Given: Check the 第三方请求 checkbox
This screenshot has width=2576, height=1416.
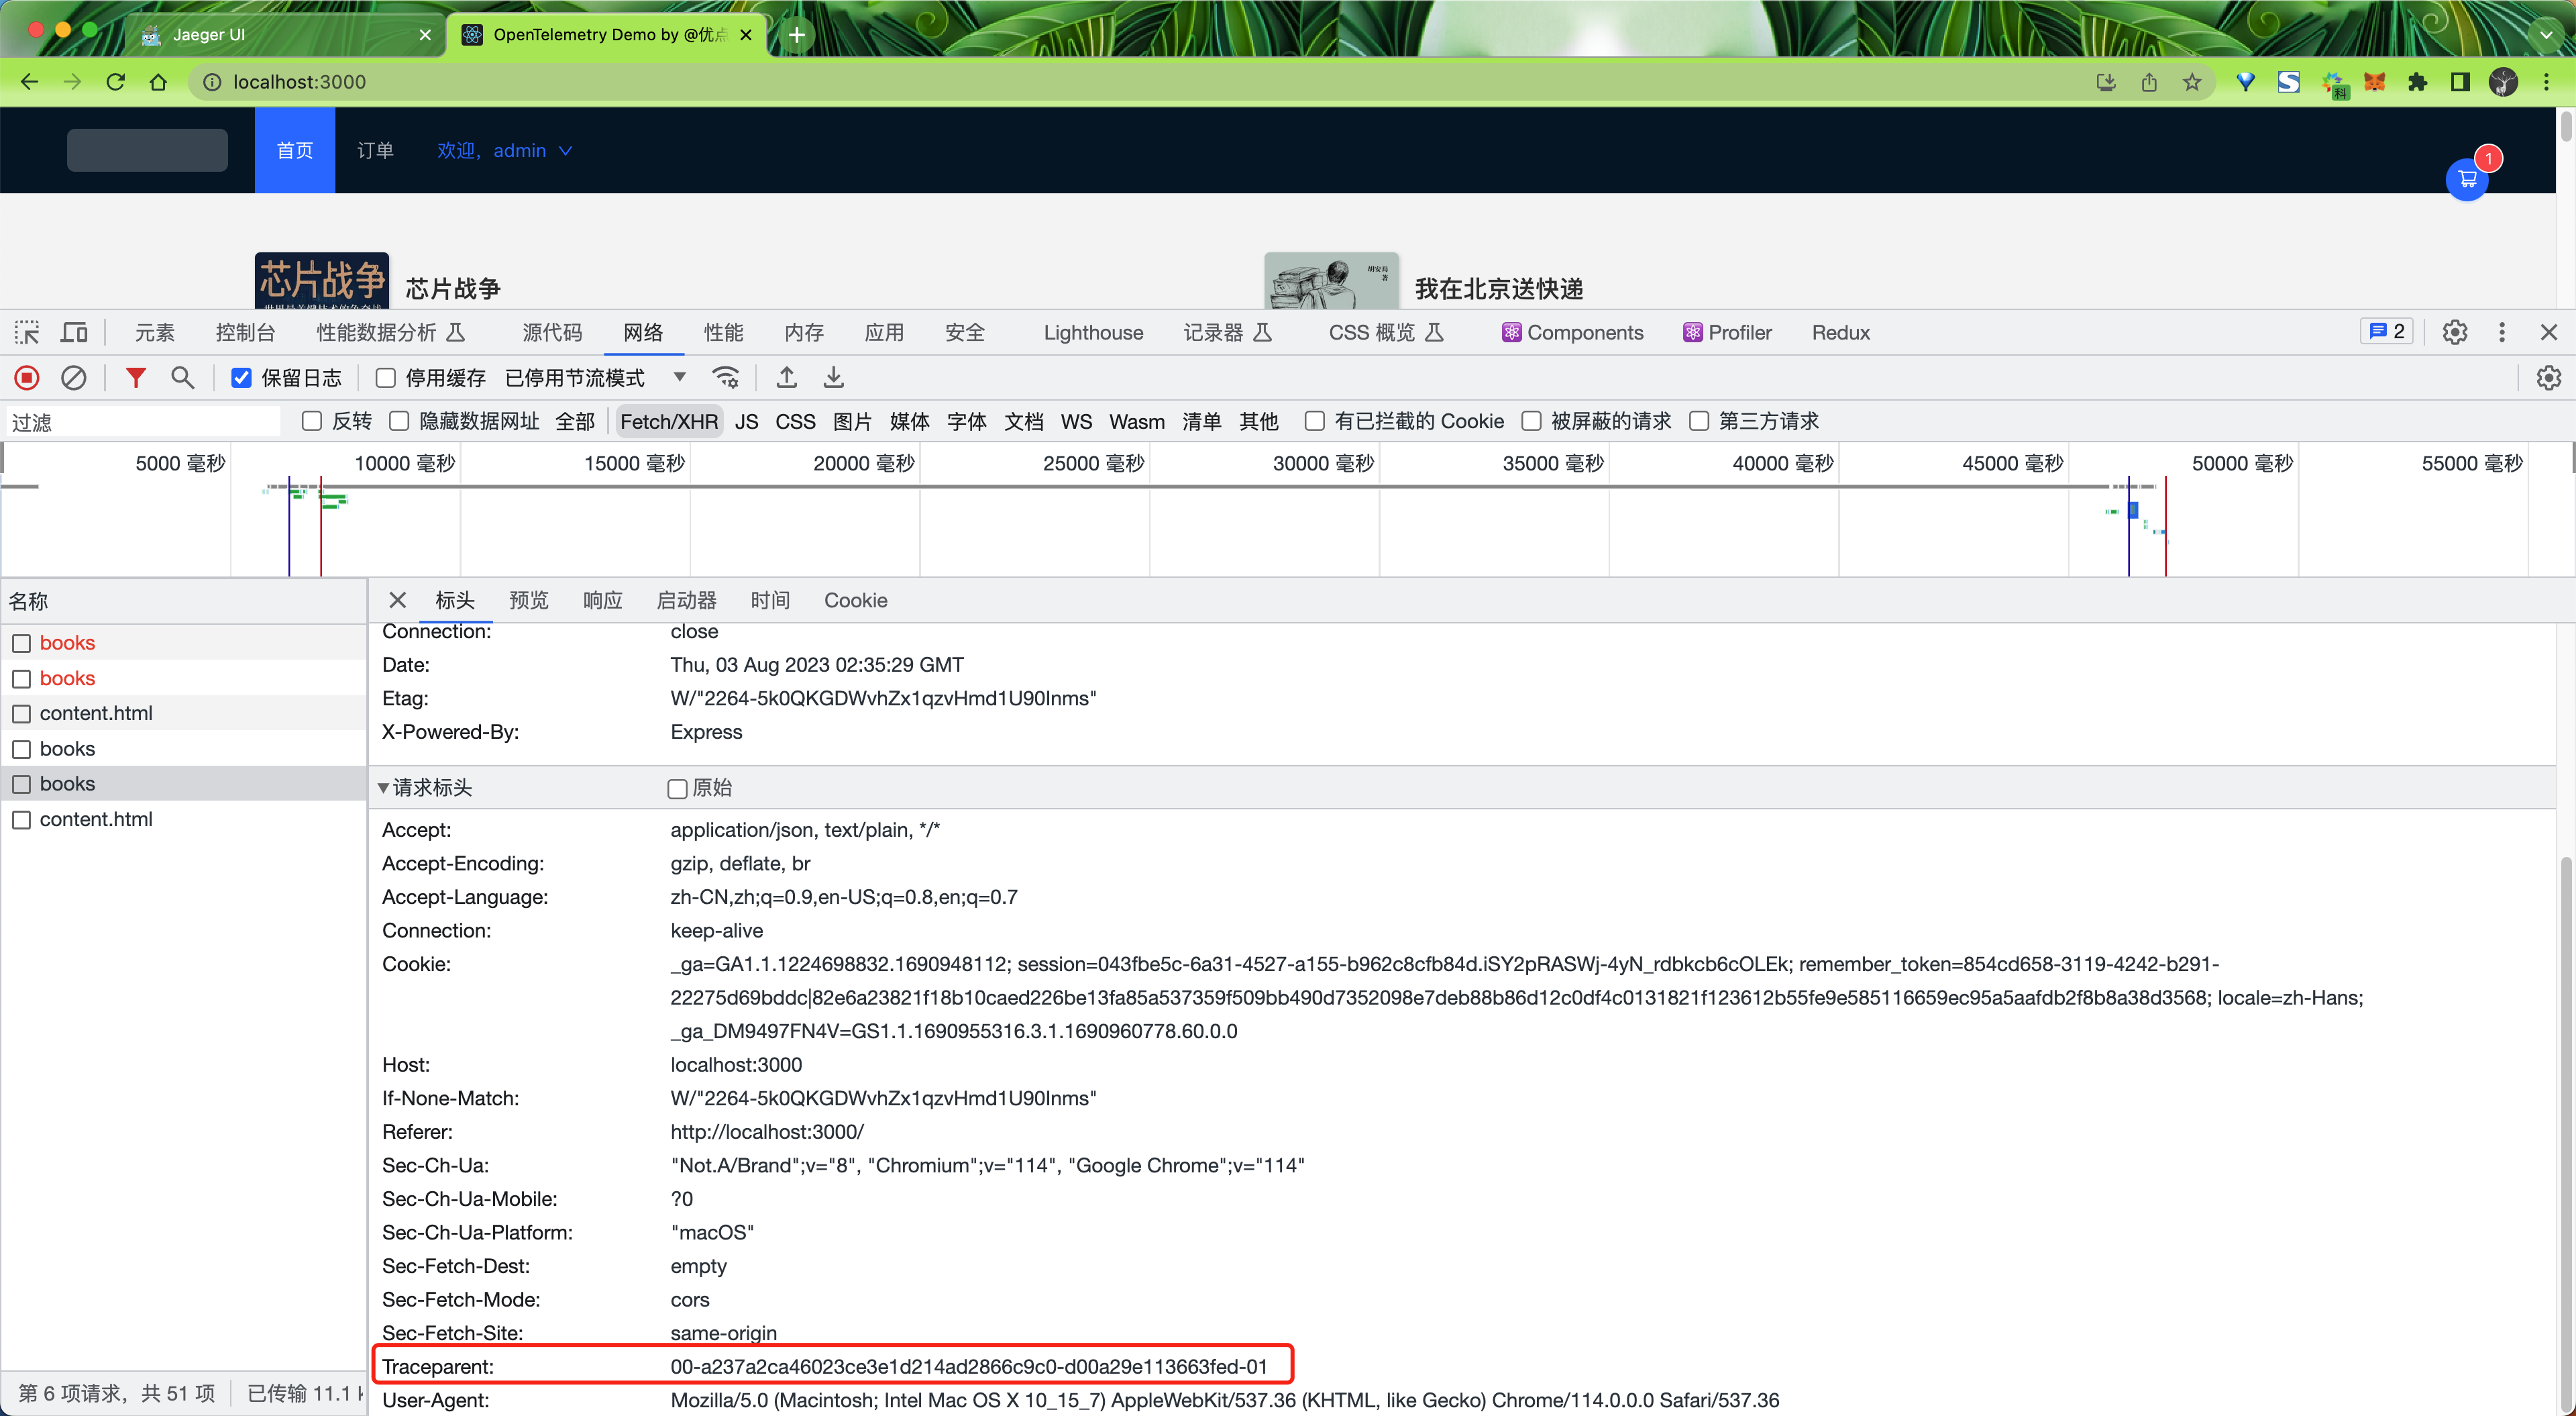Looking at the screenshot, I should (x=1699, y=421).
